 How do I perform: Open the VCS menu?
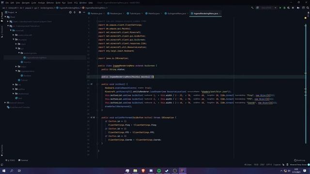coord(76,3)
